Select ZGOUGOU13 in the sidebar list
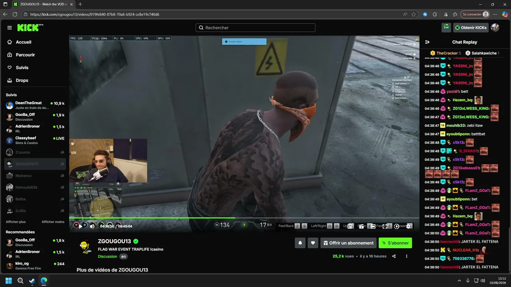Image resolution: width=511 pixels, height=287 pixels. coord(35,164)
